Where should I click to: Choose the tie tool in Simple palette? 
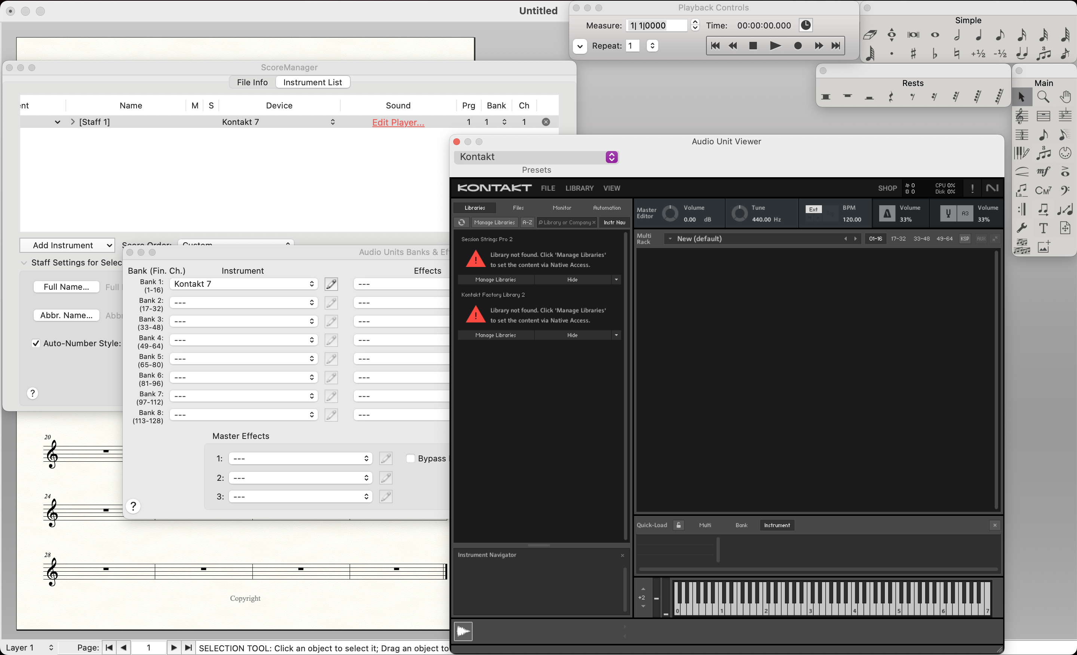point(1022,54)
